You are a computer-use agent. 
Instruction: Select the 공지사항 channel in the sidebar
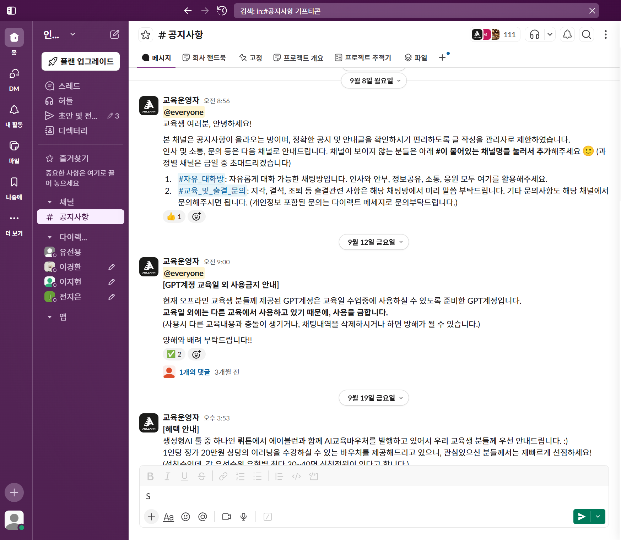[x=81, y=217]
